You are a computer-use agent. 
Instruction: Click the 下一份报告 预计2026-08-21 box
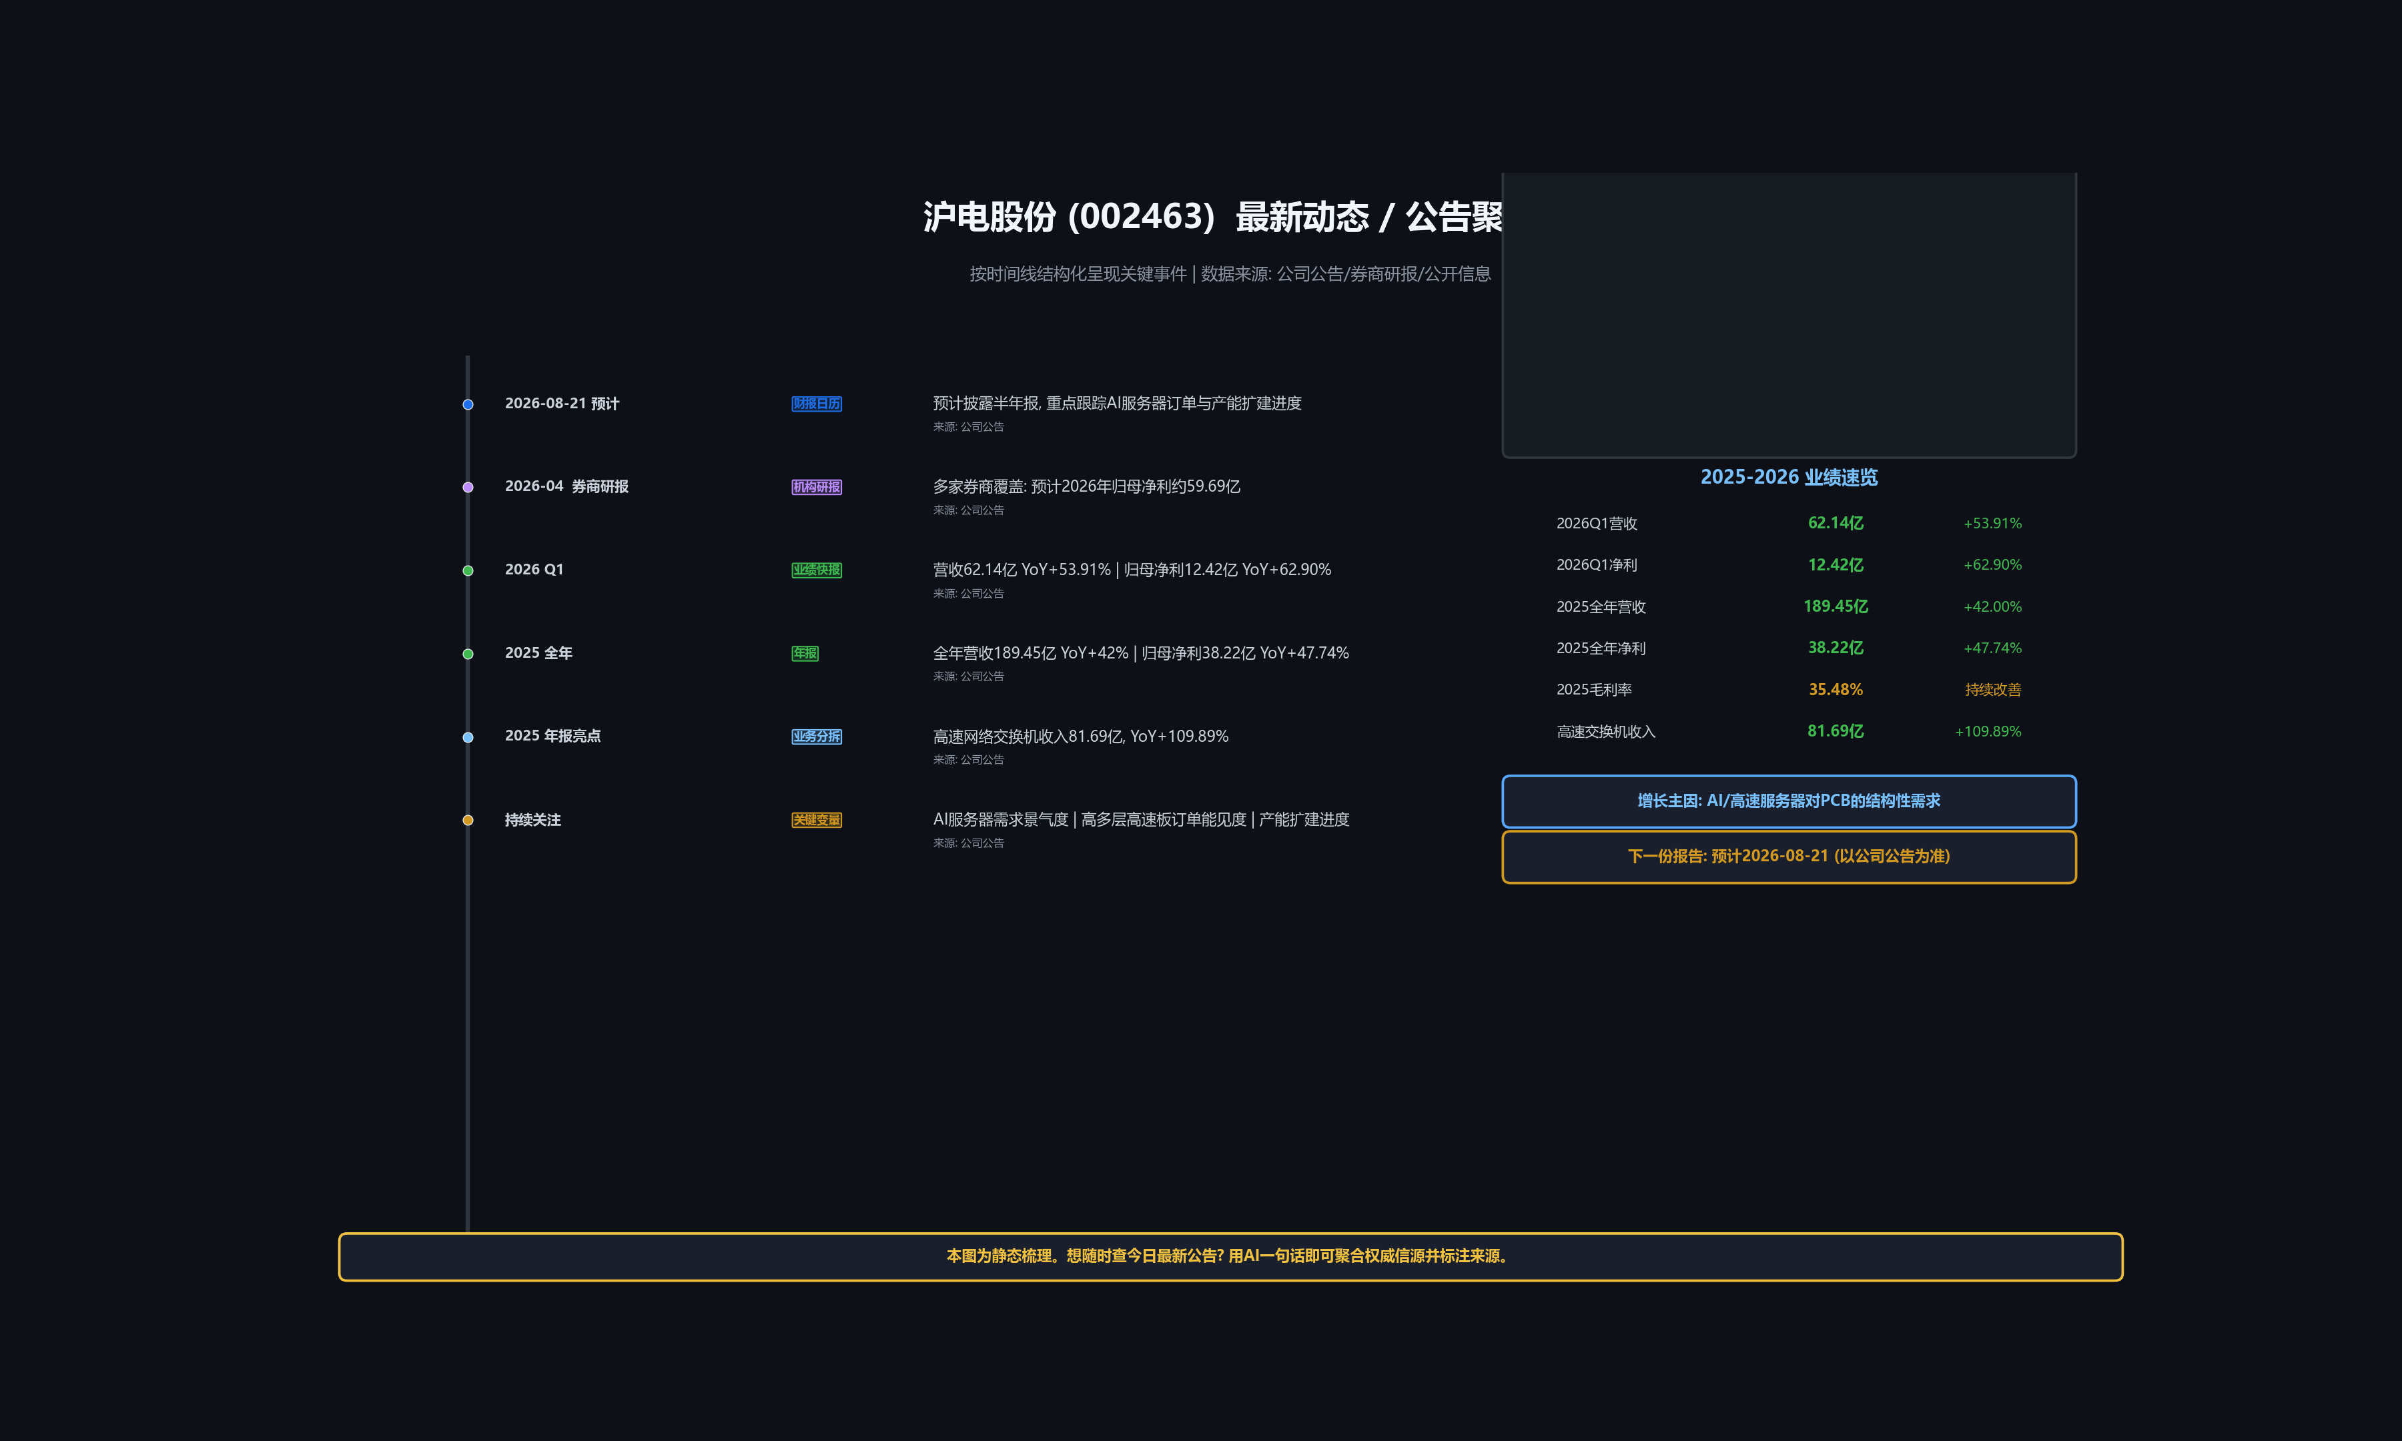pos(1788,857)
